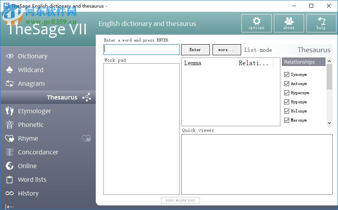Uncheck the Synonym checkbox
Viewport: 338px width, 210px height.
tap(287, 75)
